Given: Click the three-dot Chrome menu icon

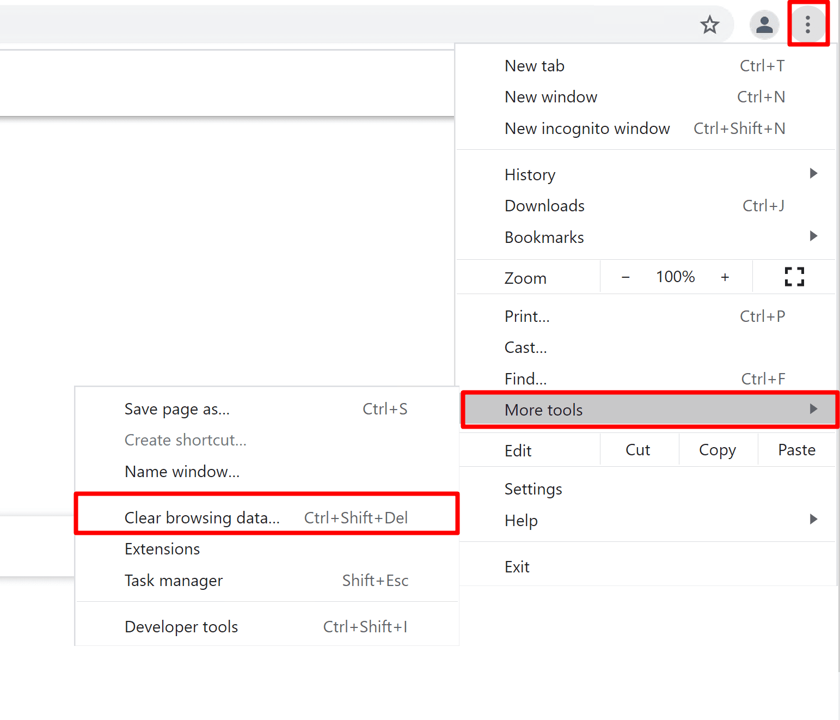Looking at the screenshot, I should (808, 25).
